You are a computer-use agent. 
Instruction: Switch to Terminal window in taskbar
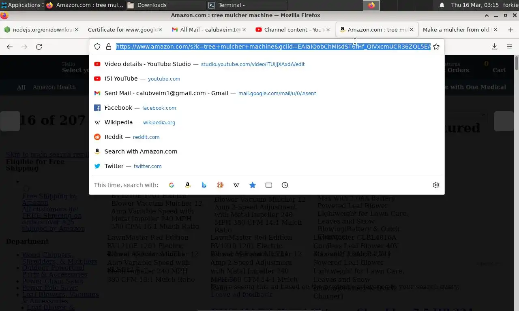[x=247, y=5]
